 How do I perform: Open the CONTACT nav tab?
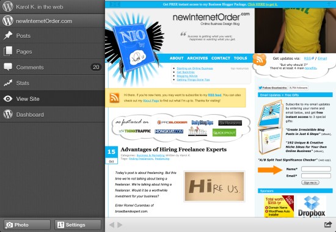[x=221, y=58]
